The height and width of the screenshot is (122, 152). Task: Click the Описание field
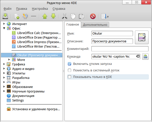[112, 41]
